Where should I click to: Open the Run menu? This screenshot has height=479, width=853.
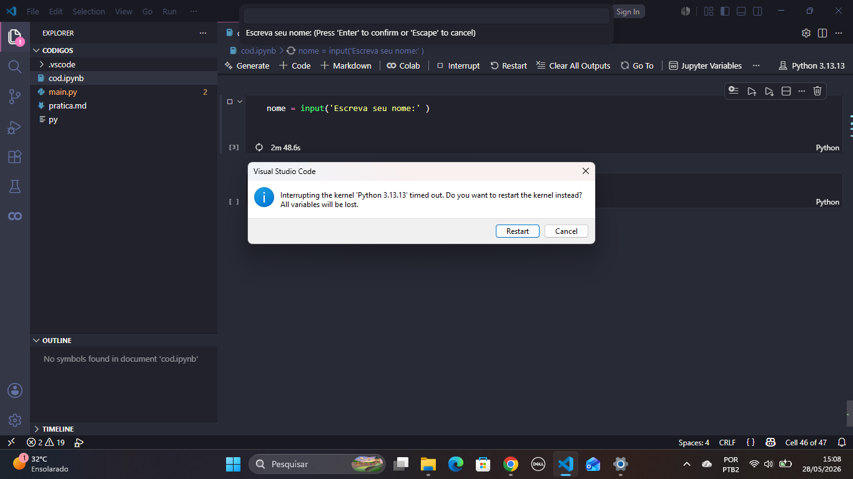click(169, 11)
